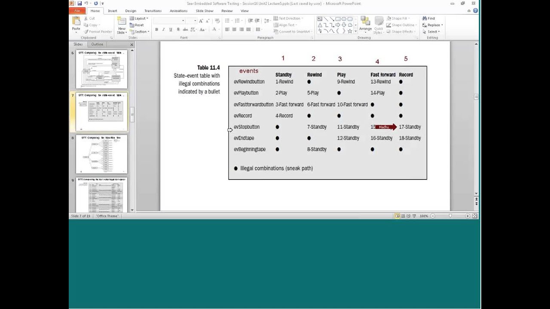The image size is (550, 309).
Task: Align text left
Action: (x=227, y=30)
